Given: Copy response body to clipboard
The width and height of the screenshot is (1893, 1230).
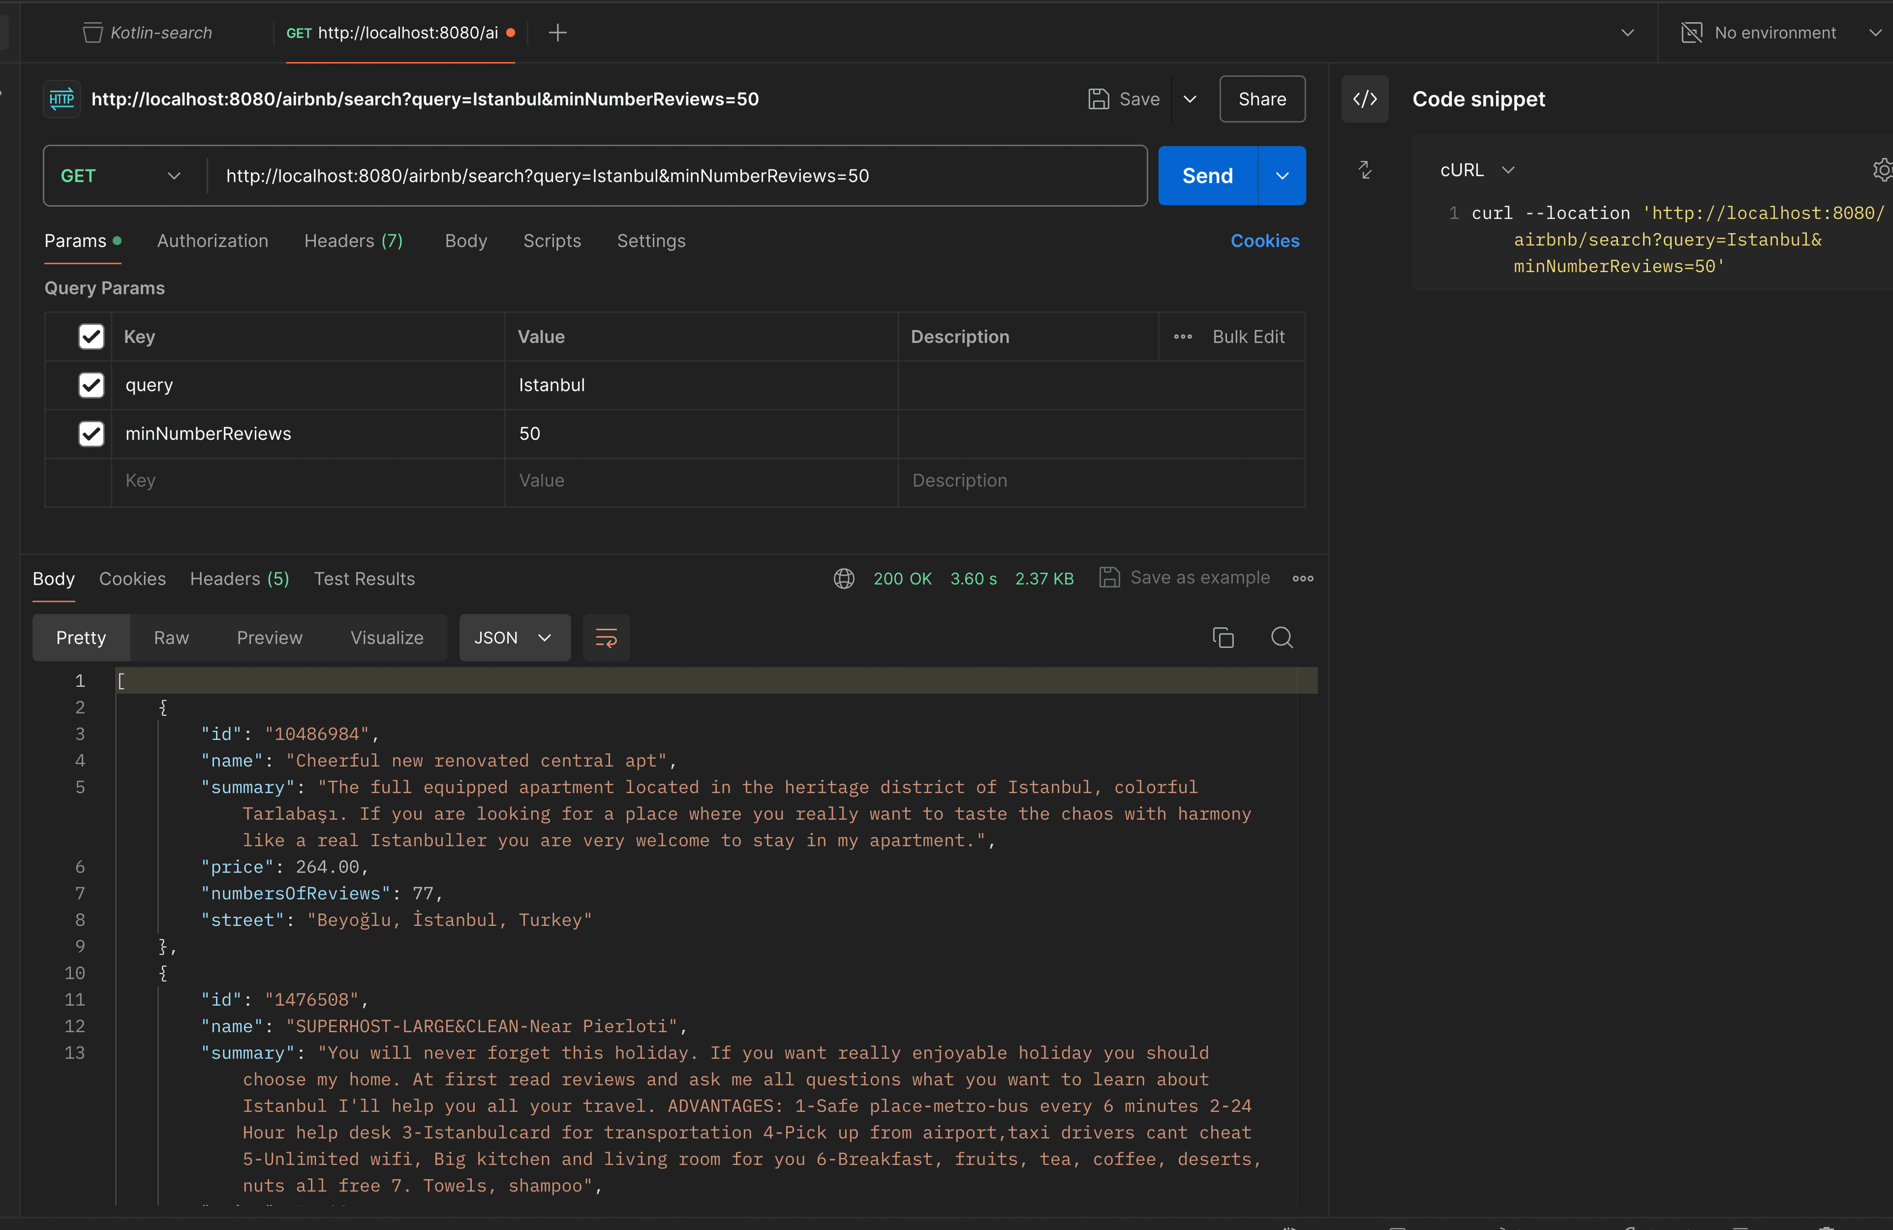Looking at the screenshot, I should 1223,637.
